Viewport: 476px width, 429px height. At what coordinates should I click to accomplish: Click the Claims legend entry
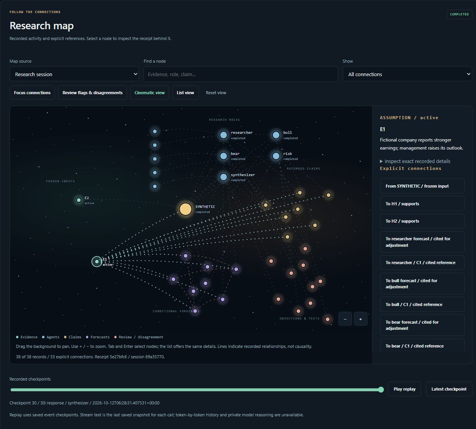coord(73,337)
